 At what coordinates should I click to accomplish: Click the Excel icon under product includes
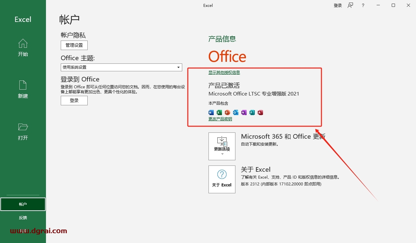click(219, 113)
